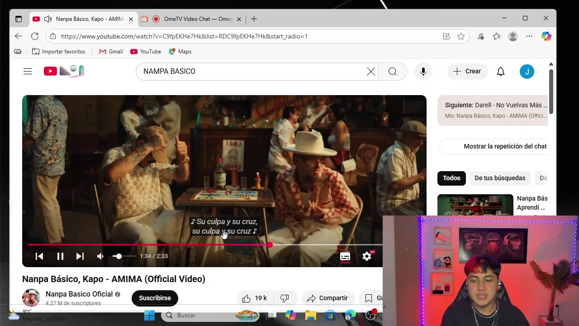
Task: Click Mostrar la repetición del chat
Action: [494, 146]
